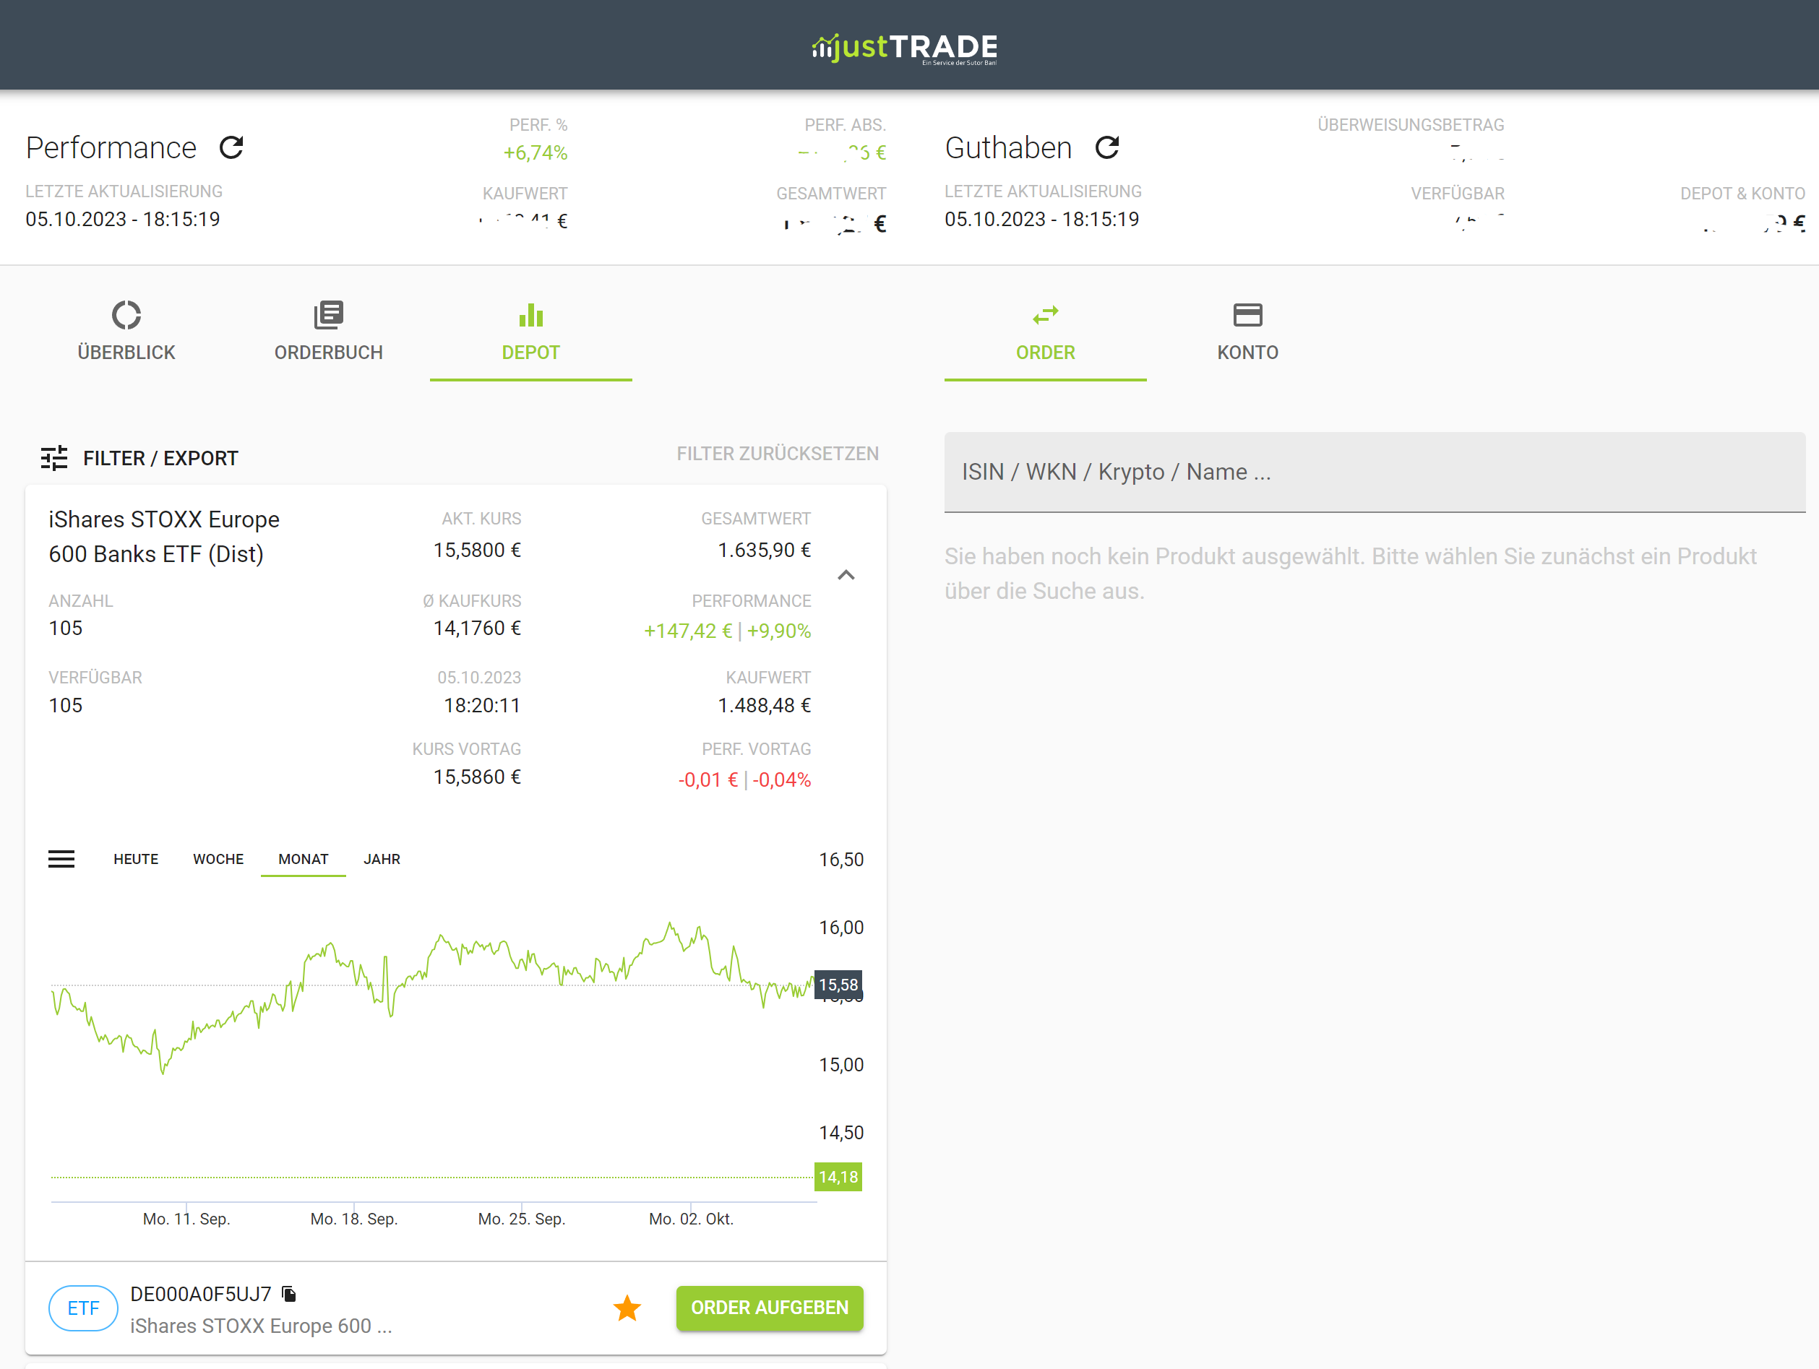Select the Order tab

click(x=1045, y=332)
